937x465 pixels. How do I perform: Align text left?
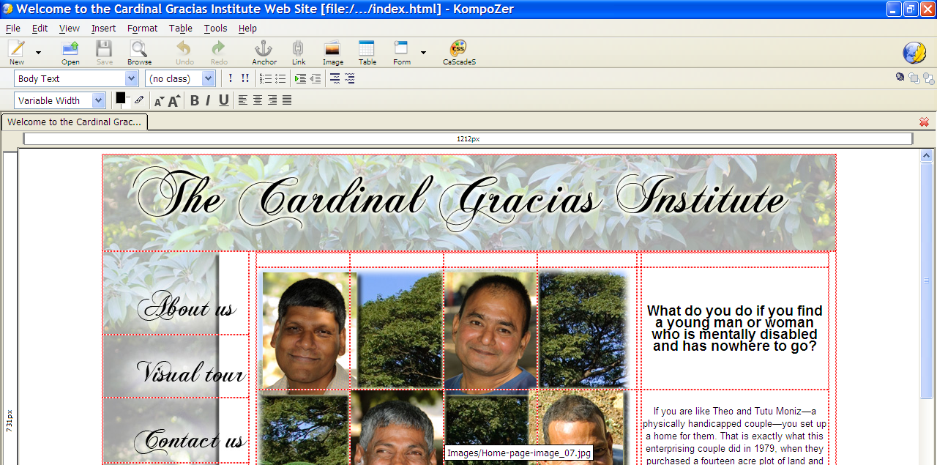point(243,100)
